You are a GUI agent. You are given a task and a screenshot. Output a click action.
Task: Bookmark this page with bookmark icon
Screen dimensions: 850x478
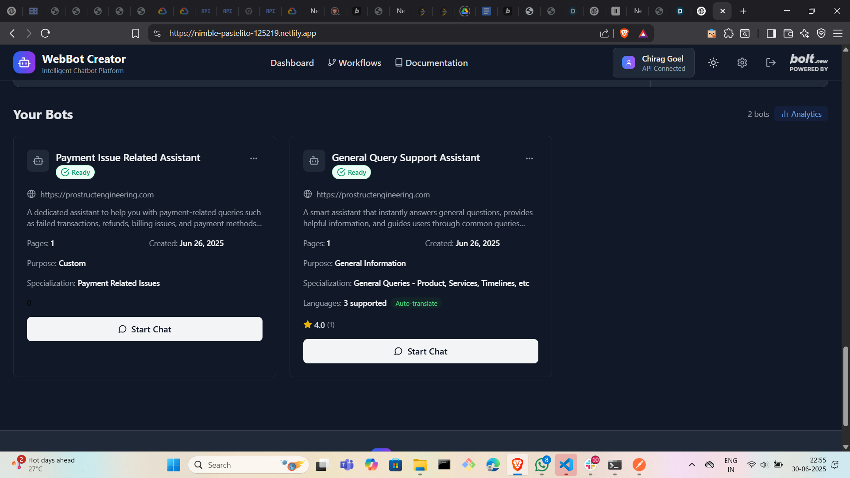(136, 33)
